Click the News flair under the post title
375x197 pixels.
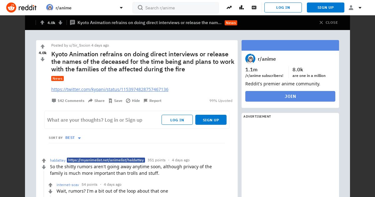point(57,78)
